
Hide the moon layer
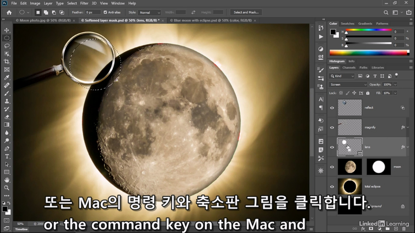coord(332,167)
